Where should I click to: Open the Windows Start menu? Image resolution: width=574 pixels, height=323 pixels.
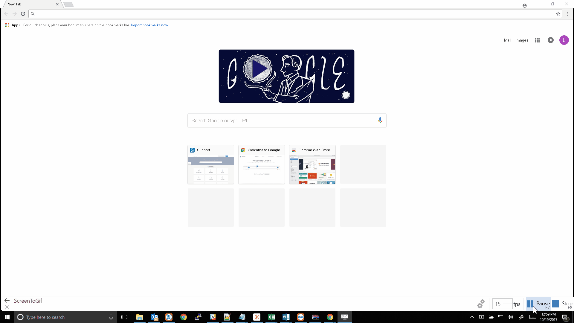click(7, 317)
